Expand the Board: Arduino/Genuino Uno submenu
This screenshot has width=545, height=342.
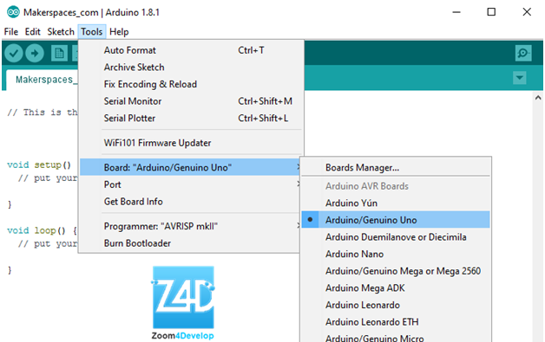(x=190, y=167)
